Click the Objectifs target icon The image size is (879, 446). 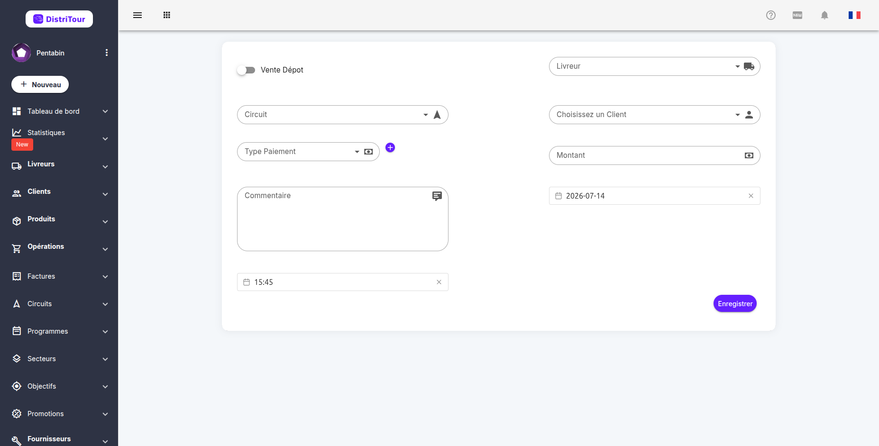pyautogui.click(x=17, y=386)
